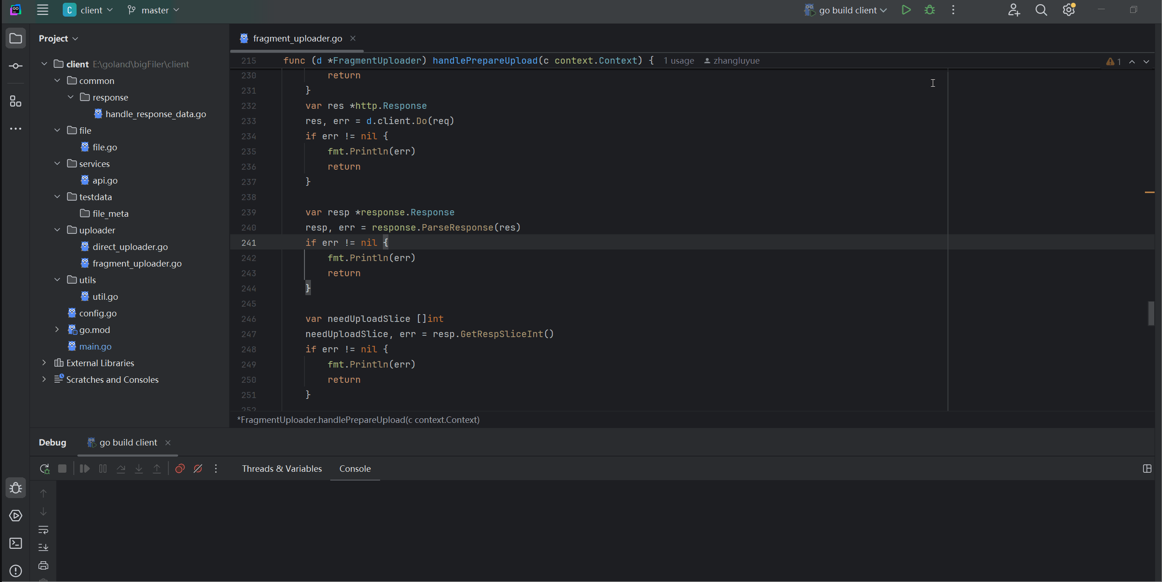
Task: Open config.go file
Action: coord(98,313)
